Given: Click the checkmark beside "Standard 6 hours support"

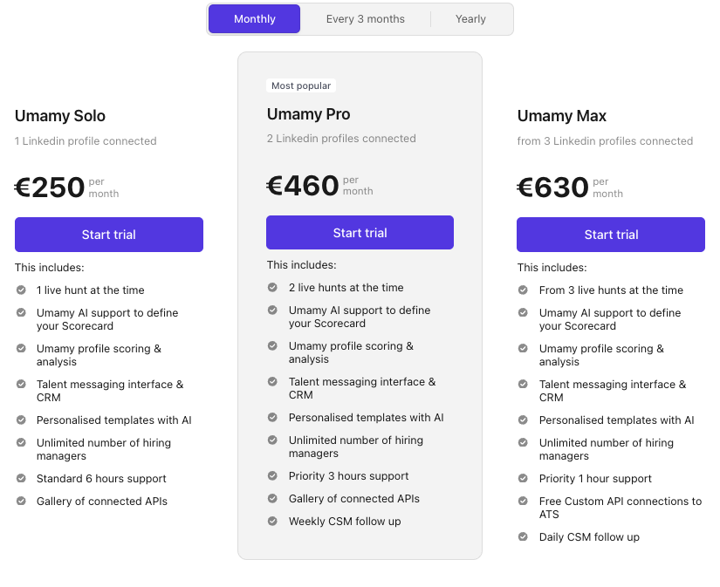Looking at the screenshot, I should point(21,479).
